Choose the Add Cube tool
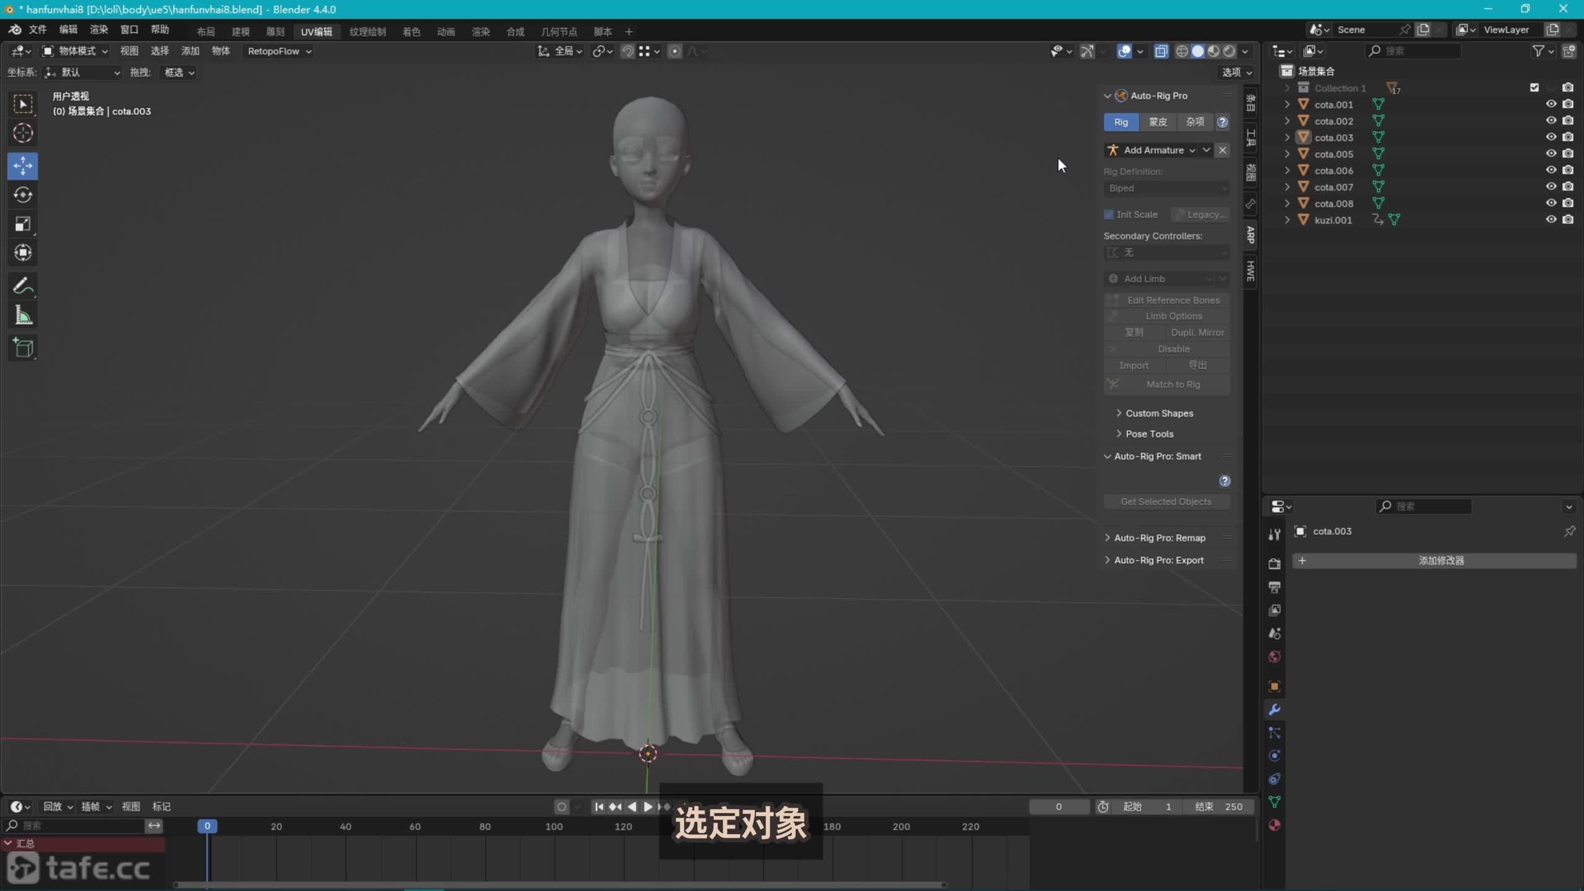The image size is (1584, 891). point(23,348)
